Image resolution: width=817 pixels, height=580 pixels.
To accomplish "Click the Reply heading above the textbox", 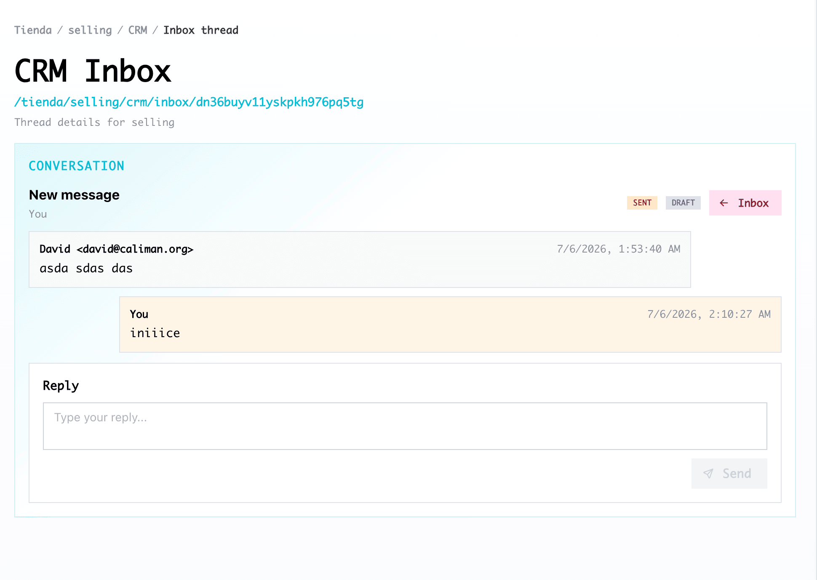I will [61, 386].
